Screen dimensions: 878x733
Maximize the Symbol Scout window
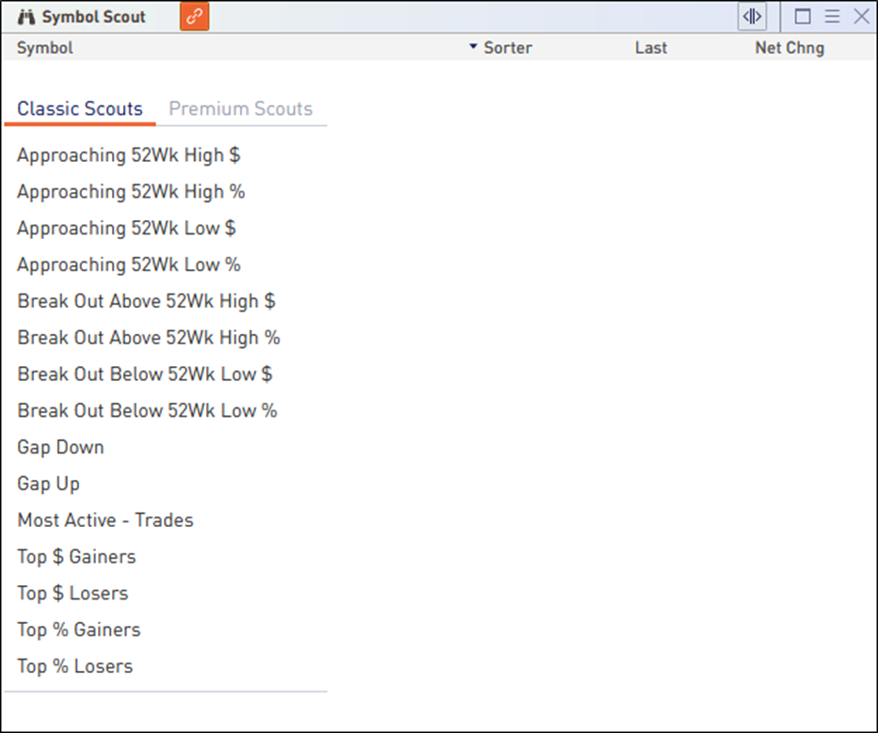coord(803,17)
